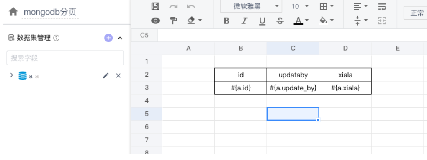Toggle italic formatting

[244, 21]
